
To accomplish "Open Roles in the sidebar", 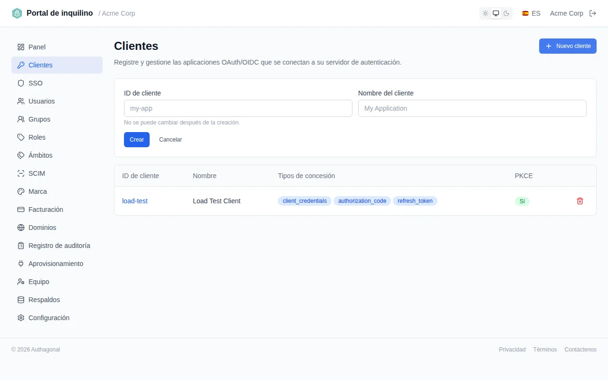I will [x=57, y=137].
